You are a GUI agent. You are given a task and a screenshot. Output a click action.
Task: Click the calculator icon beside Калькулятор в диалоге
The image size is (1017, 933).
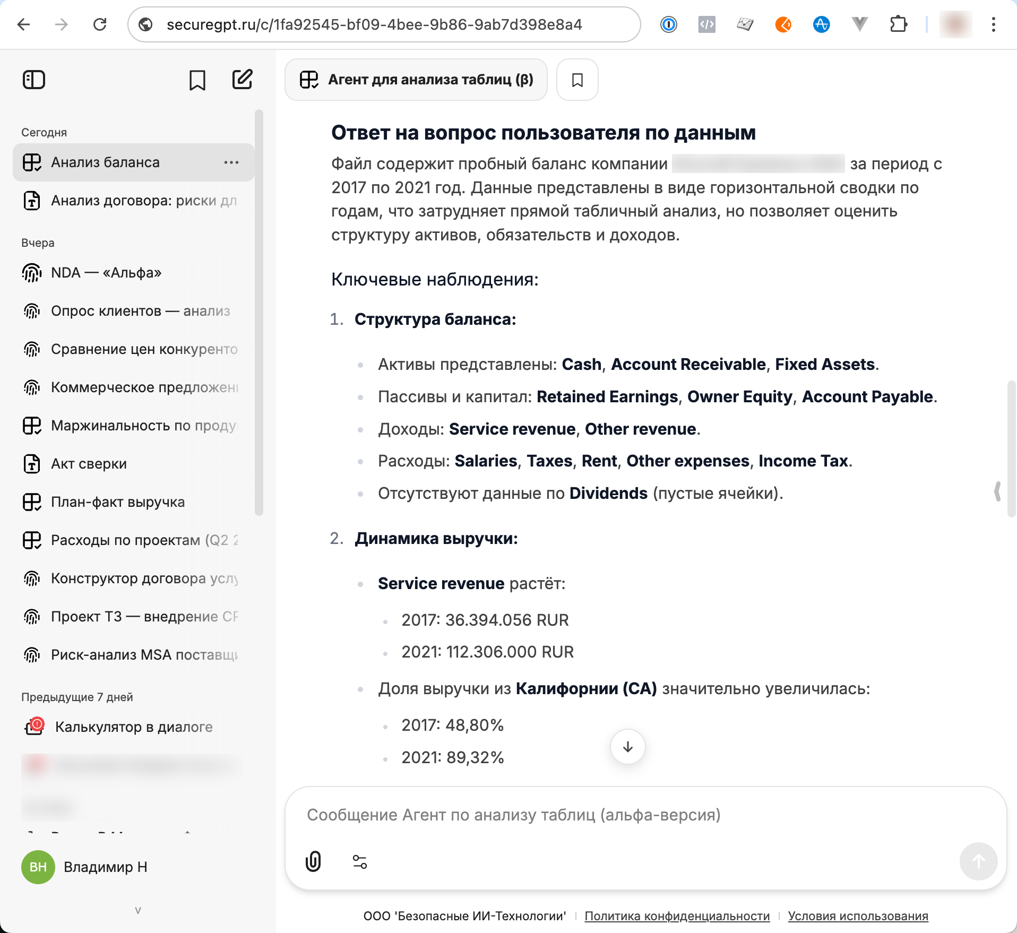[34, 726]
